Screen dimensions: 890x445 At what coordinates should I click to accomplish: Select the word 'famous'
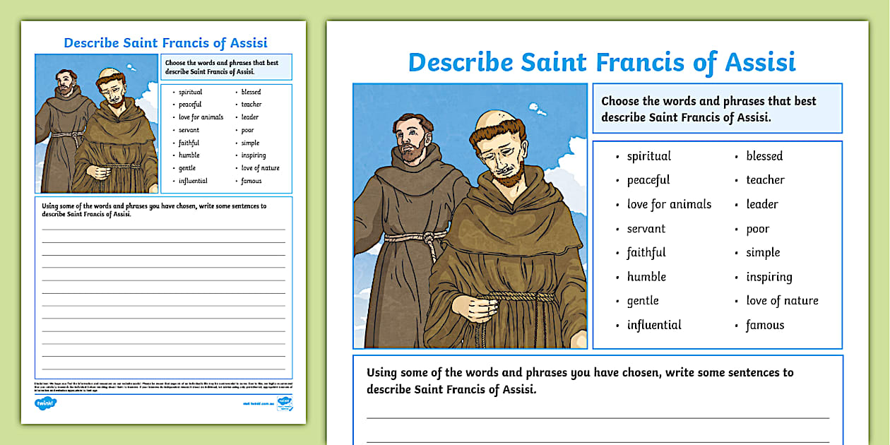[x=766, y=324]
